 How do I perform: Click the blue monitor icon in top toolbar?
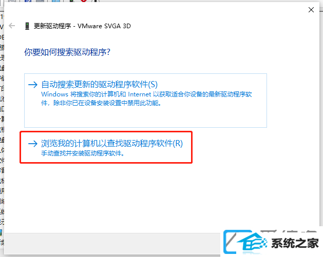coord(56,1)
